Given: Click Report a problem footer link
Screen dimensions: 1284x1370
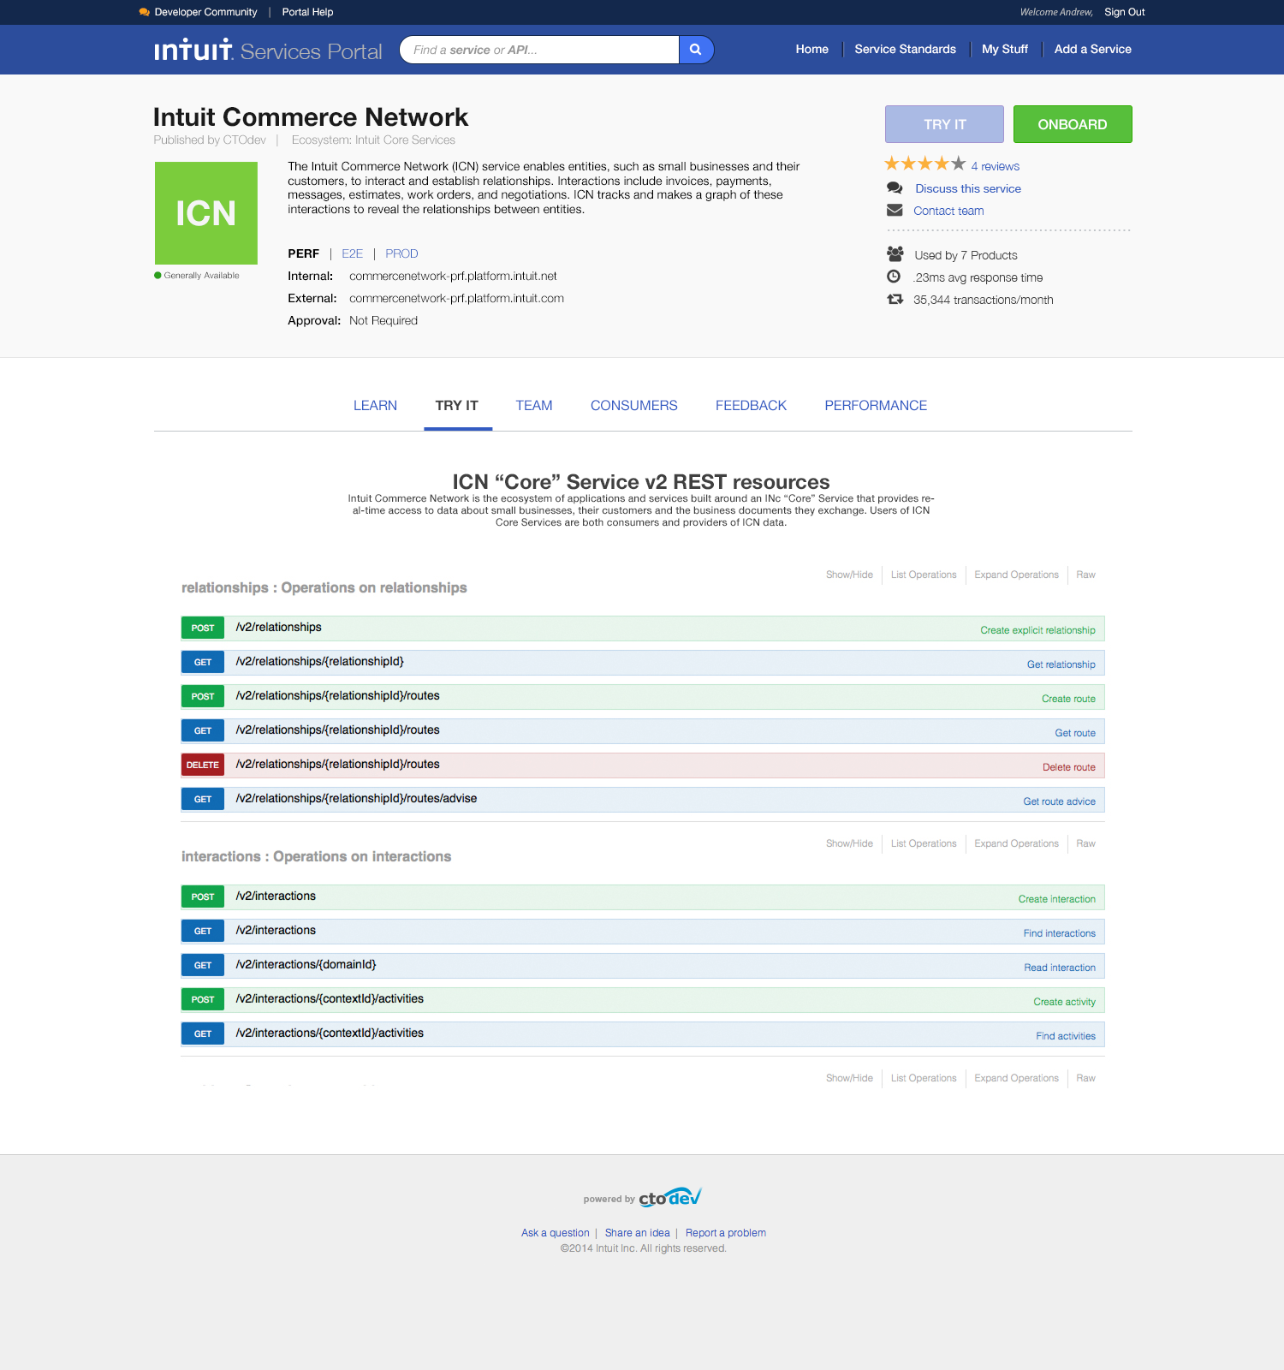Looking at the screenshot, I should [x=726, y=1233].
